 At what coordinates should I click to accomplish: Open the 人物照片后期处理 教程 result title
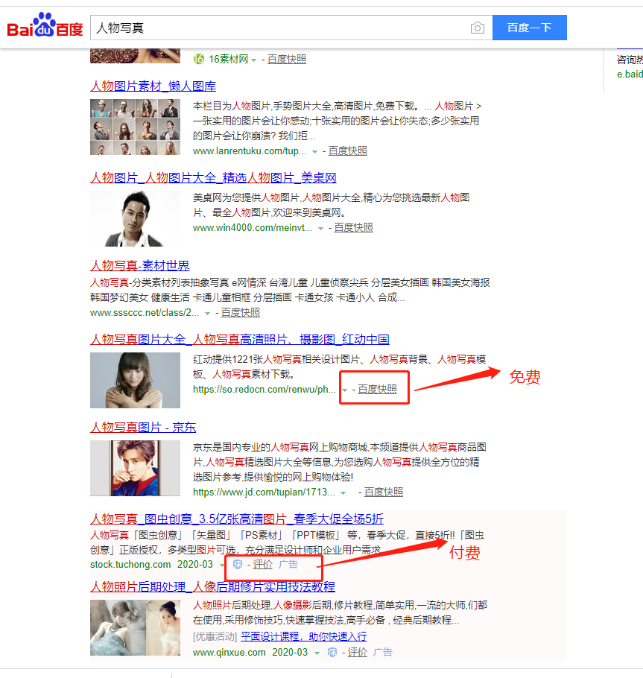213,587
